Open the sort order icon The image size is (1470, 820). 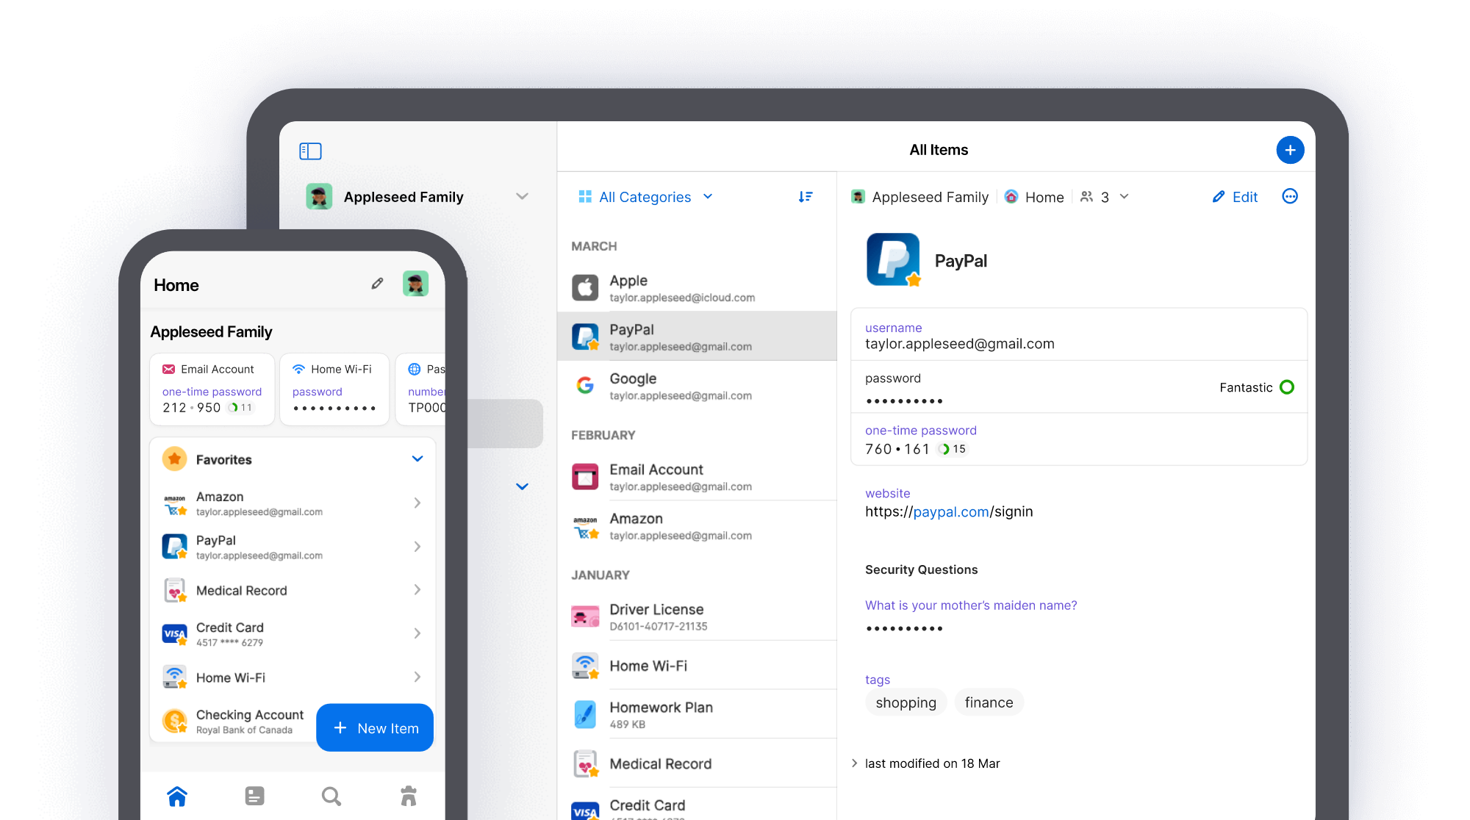click(x=806, y=197)
